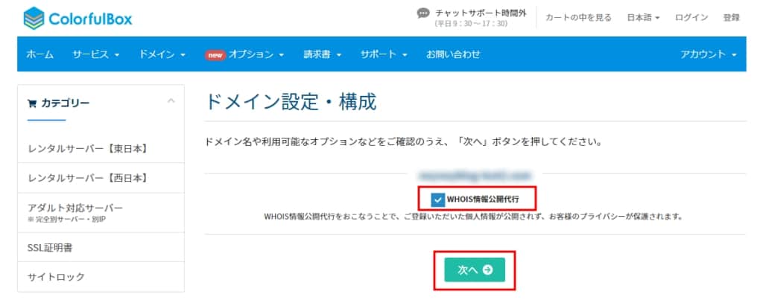Toggle the WHOIS情報公開代行 checkbox
The width and height of the screenshot is (763, 303).
coord(438,199)
